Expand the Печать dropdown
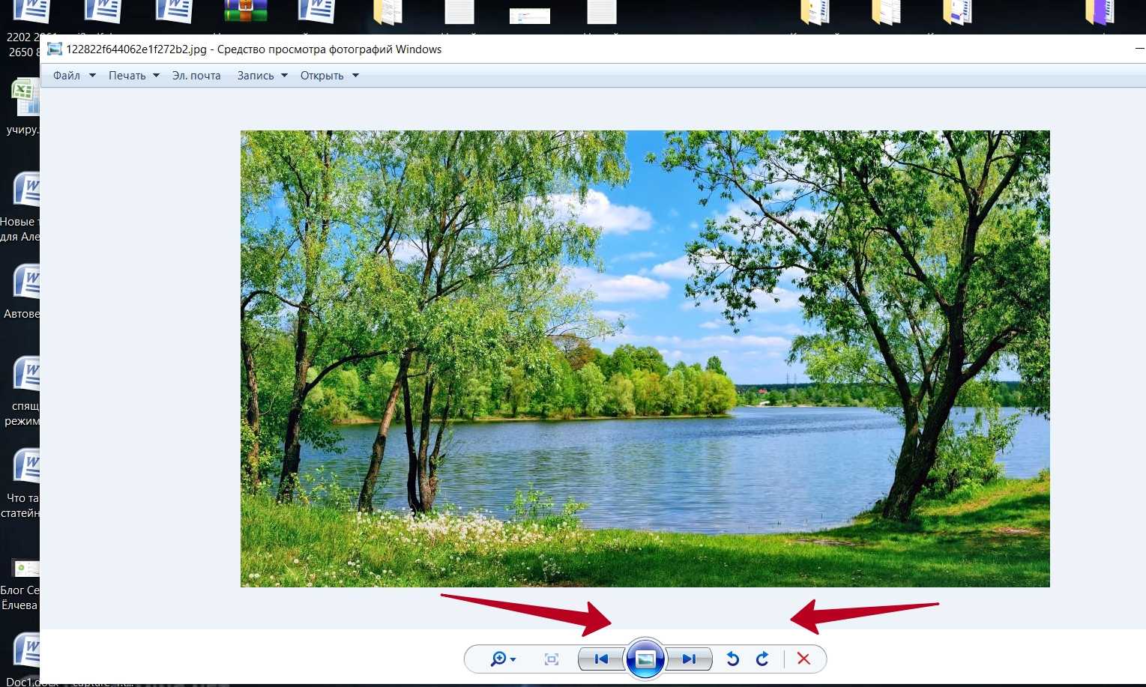The image size is (1146, 687). tap(133, 76)
